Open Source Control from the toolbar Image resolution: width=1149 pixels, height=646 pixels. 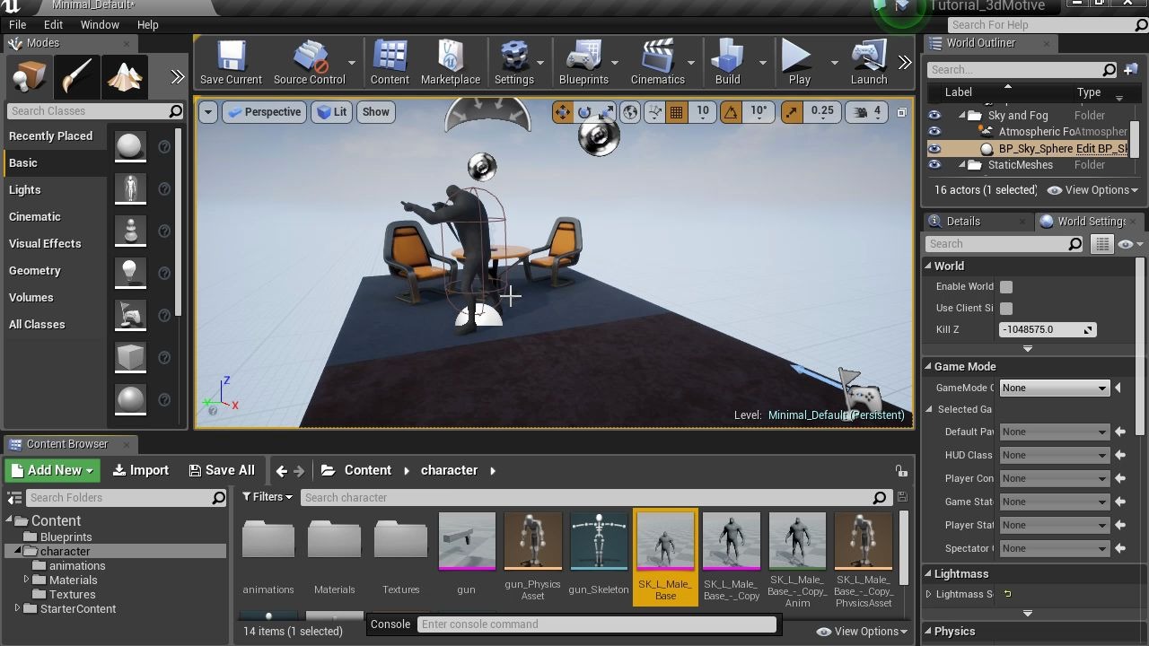point(309,63)
